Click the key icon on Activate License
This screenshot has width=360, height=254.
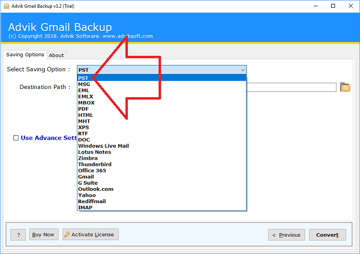[67, 234]
